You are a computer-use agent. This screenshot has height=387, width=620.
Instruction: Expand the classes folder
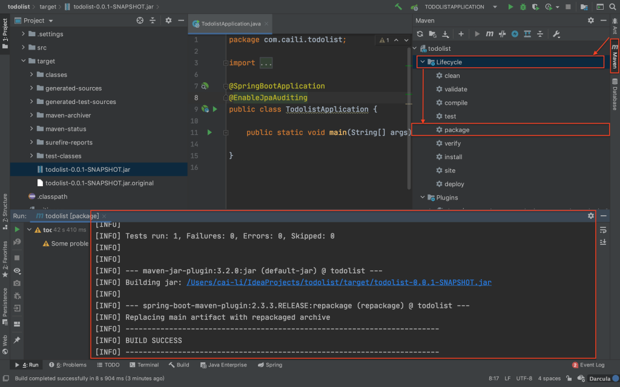click(31, 74)
